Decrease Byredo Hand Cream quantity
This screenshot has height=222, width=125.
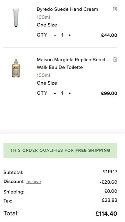click(x=55, y=35)
